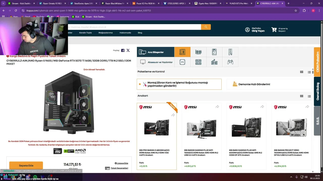The width and height of the screenshot is (323, 181).
Task: Open the shopping cart icon
Action: click(x=274, y=30)
